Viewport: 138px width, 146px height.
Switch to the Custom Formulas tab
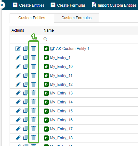point(76,18)
